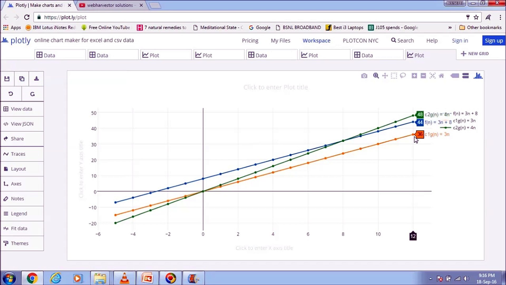506x285 pixels.
Task: Open the NEW GRID button
Action: tap(475, 54)
